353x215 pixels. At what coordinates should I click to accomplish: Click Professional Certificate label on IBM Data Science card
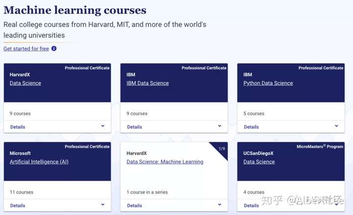coord(204,68)
